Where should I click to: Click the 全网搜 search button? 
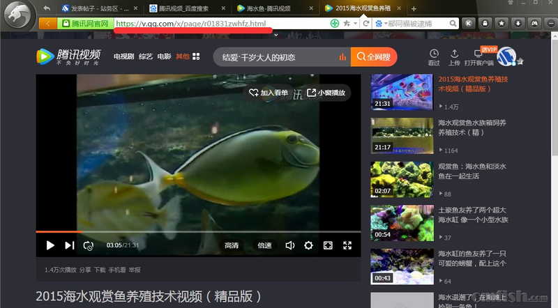click(375, 57)
